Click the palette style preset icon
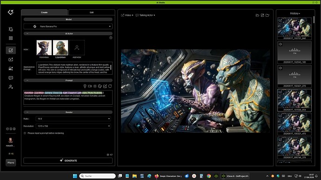 click(x=100, y=86)
